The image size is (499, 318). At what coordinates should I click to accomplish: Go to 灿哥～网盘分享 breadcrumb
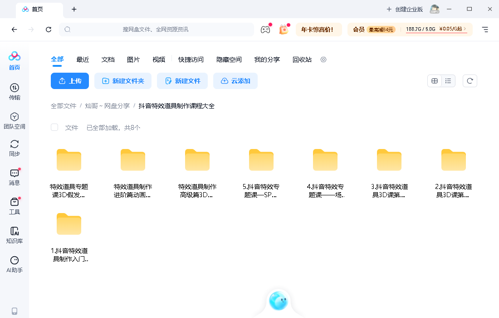[107, 106]
